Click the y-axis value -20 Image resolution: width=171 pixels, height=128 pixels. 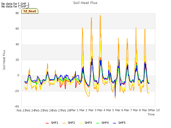[x=17, y=91]
